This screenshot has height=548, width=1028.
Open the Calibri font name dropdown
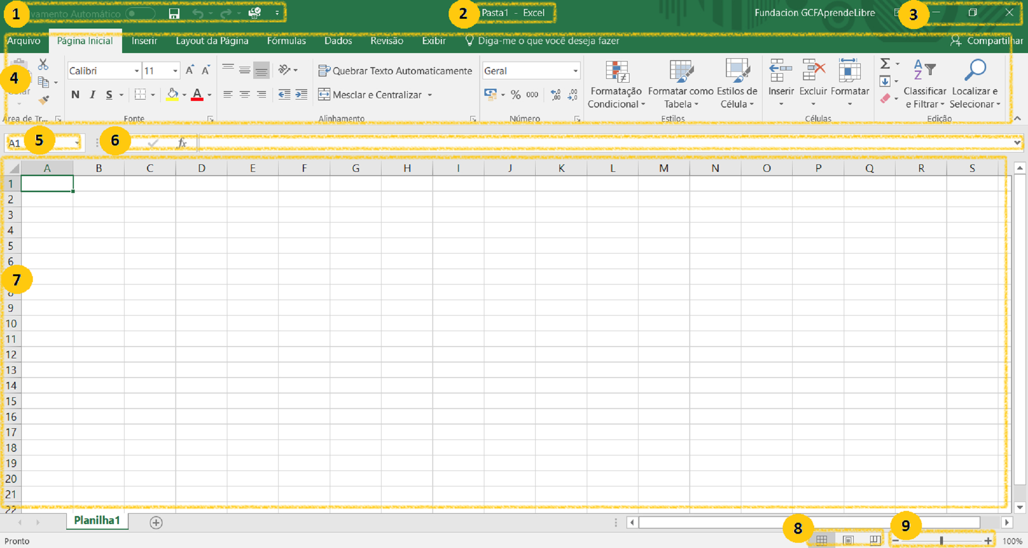(137, 71)
